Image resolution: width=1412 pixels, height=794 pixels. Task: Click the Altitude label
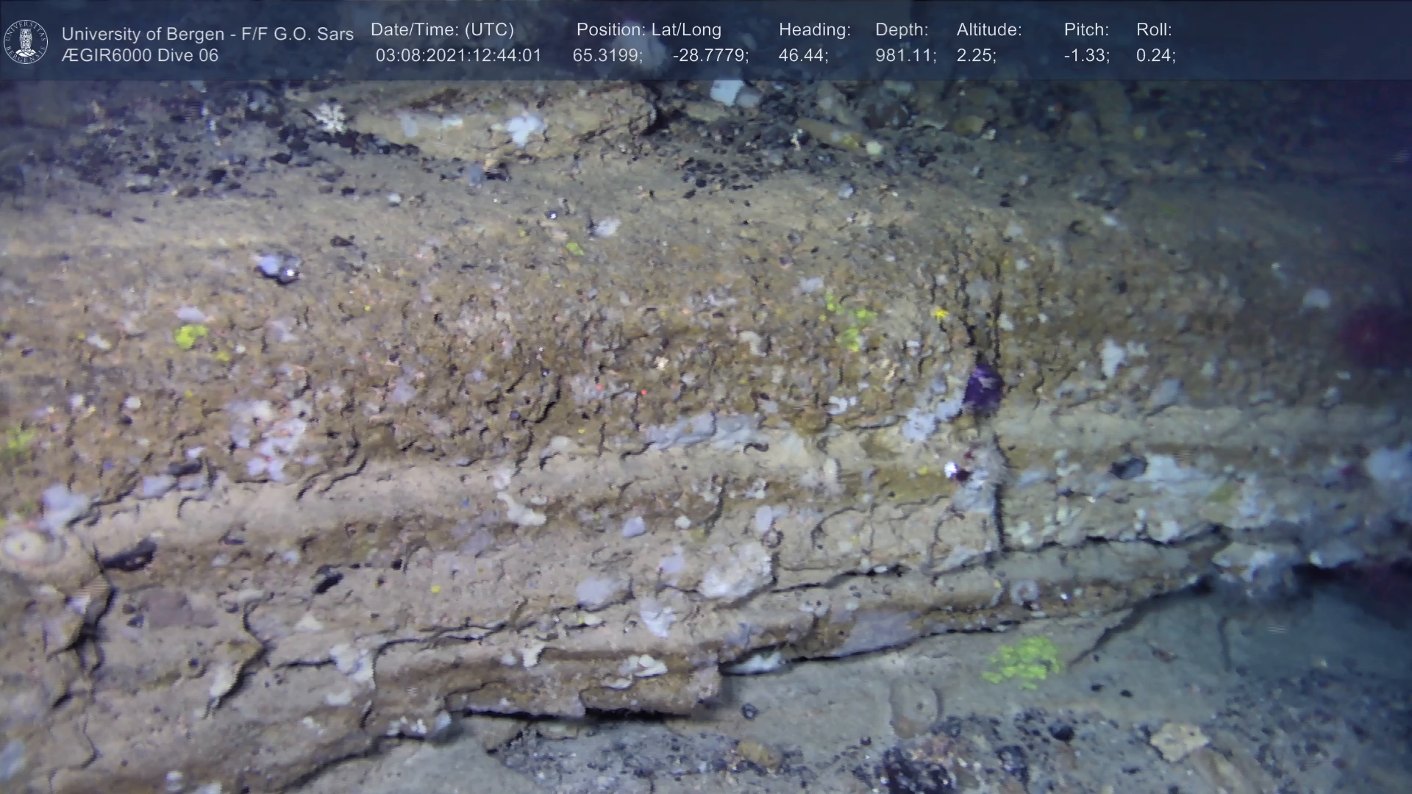click(989, 30)
